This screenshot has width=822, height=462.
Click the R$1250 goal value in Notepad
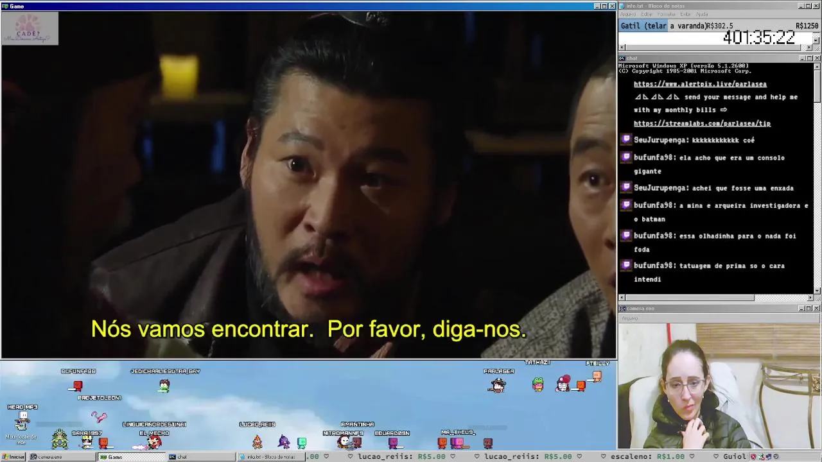click(807, 26)
